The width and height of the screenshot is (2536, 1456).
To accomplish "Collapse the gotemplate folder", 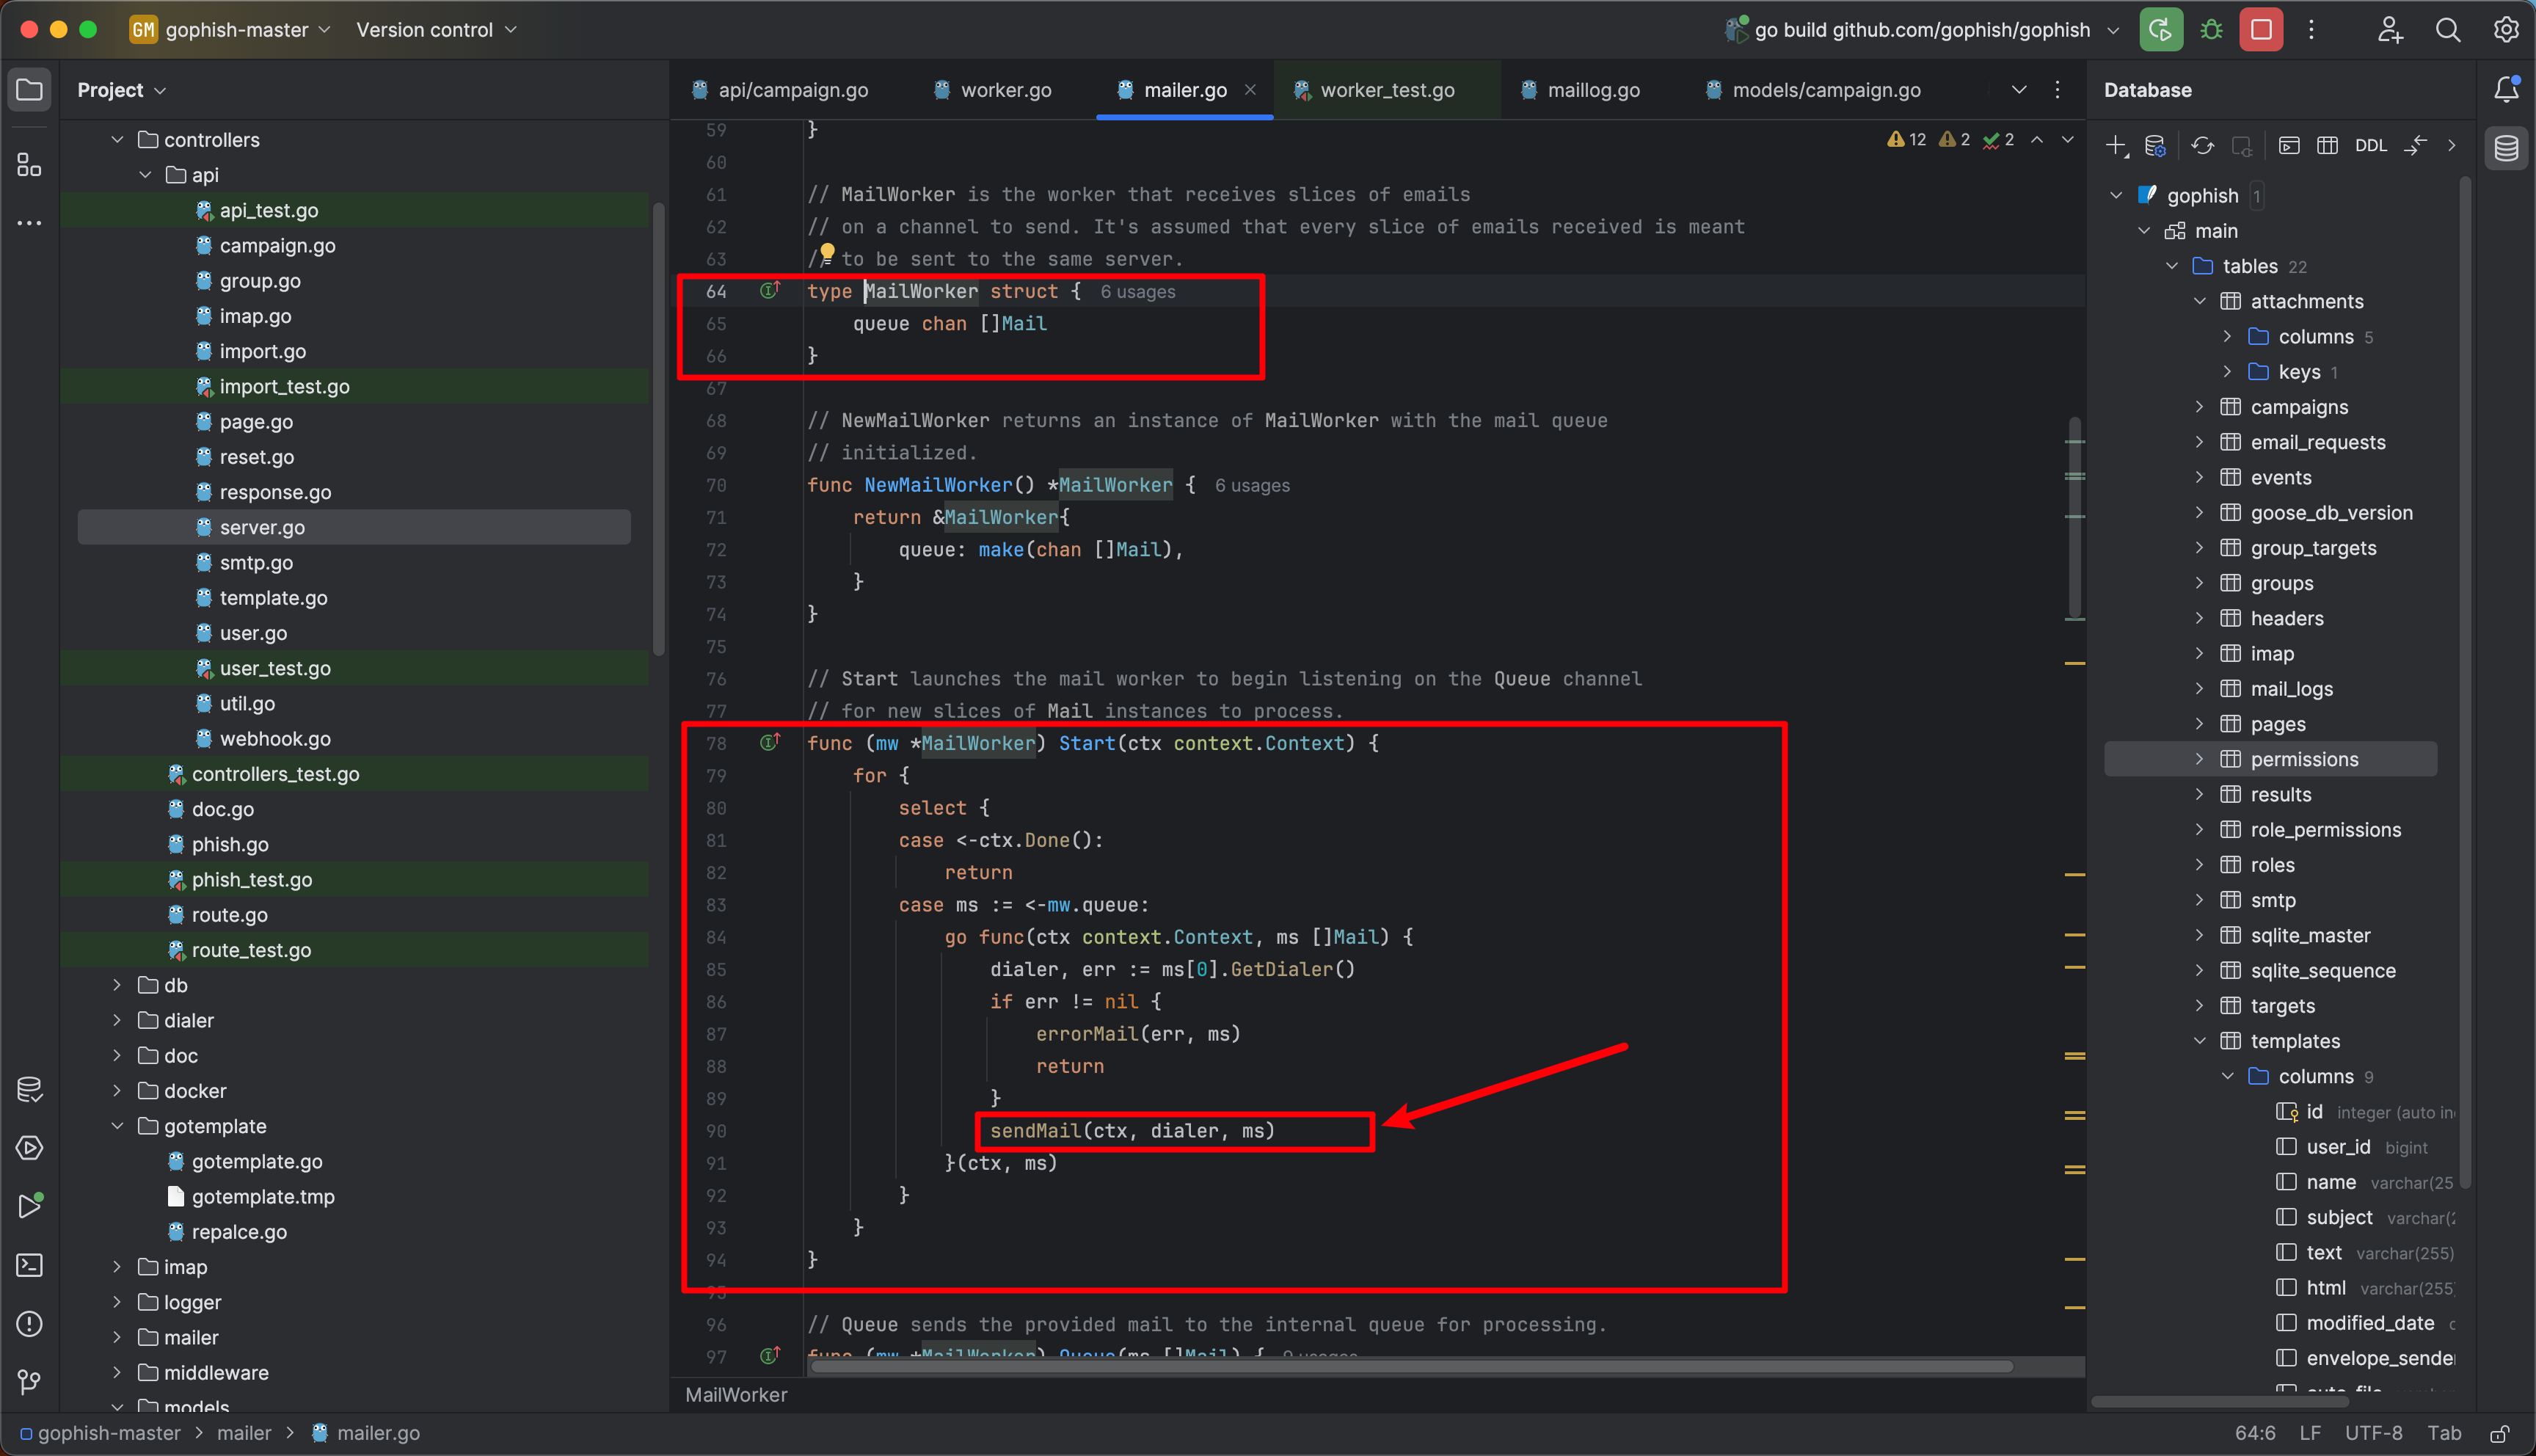I will point(117,1126).
